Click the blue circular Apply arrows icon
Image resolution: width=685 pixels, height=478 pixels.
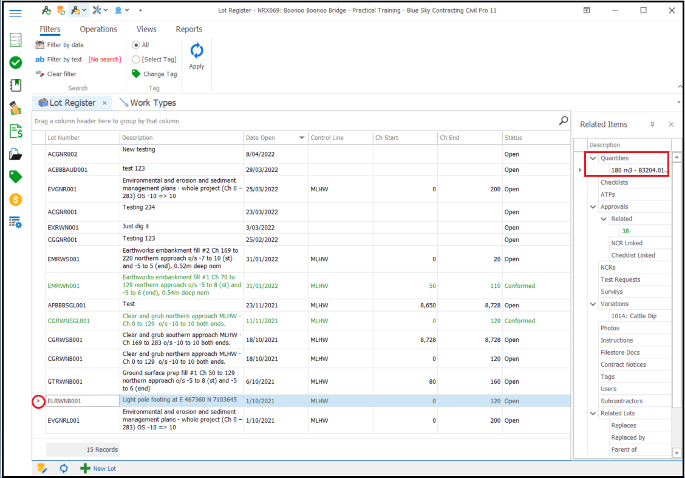[197, 50]
